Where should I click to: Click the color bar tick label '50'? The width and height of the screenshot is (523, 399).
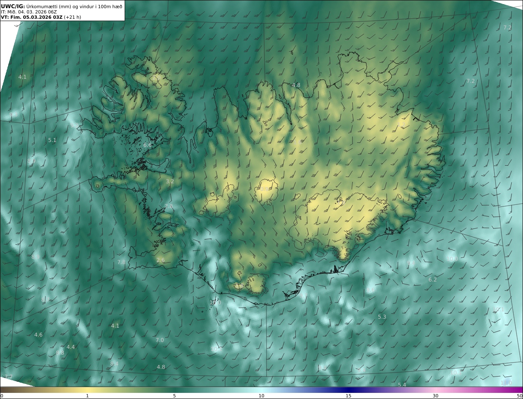point(519,396)
